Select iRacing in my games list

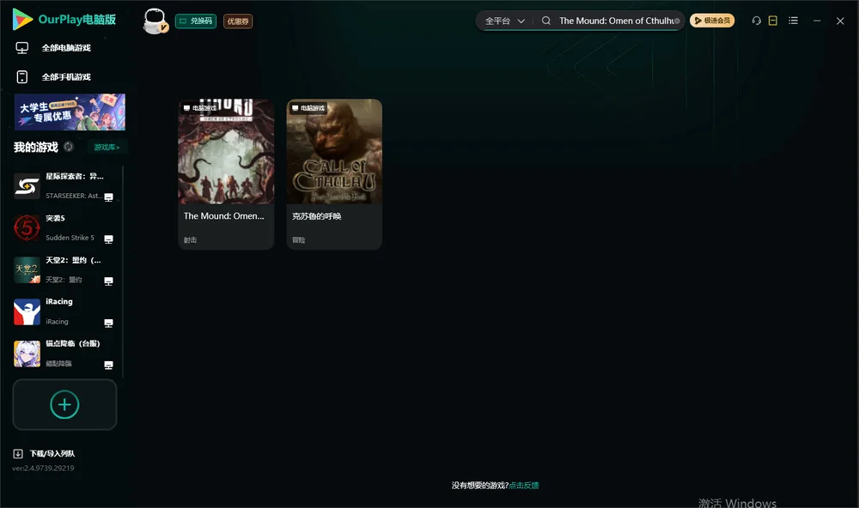coord(64,311)
